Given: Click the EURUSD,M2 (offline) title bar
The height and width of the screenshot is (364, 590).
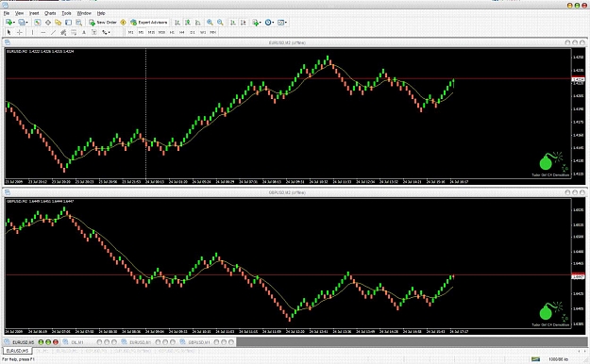Looking at the screenshot, I should [287, 42].
